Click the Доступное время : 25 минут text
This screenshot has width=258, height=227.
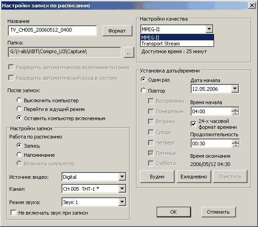coord(174,51)
